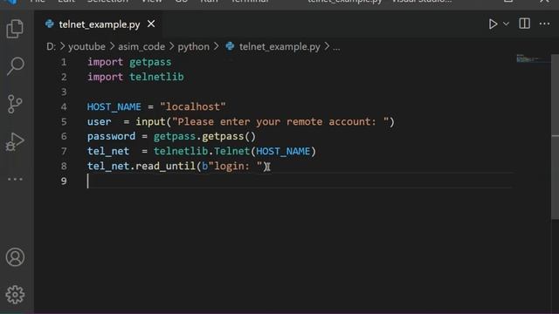Screen dimensions: 559x314
Task: Click the word getpass on line 1
Action: 150,62
